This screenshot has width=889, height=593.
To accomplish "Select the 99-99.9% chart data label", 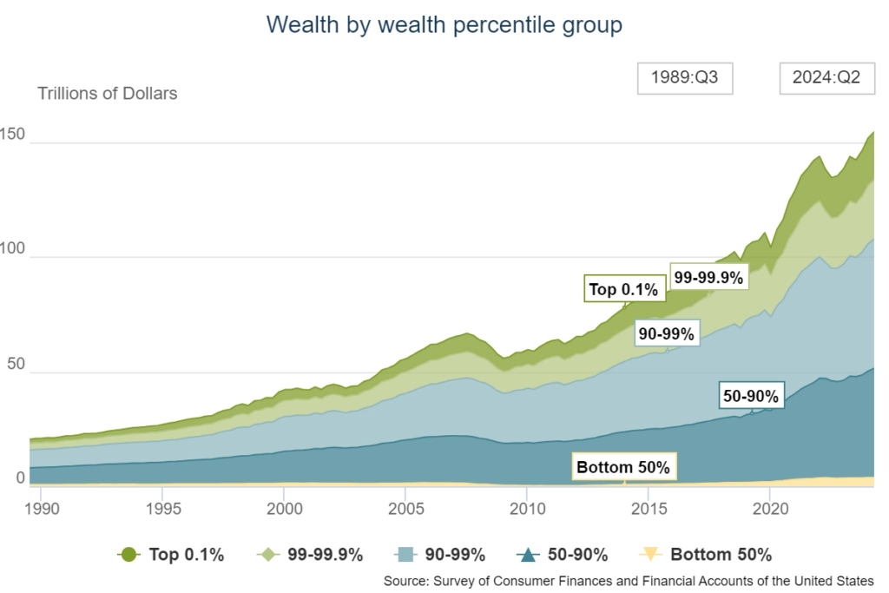I will point(708,277).
